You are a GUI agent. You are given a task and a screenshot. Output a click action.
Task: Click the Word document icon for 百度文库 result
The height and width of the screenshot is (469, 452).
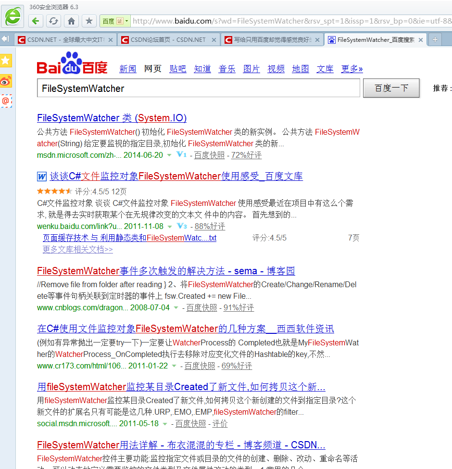pos(42,177)
